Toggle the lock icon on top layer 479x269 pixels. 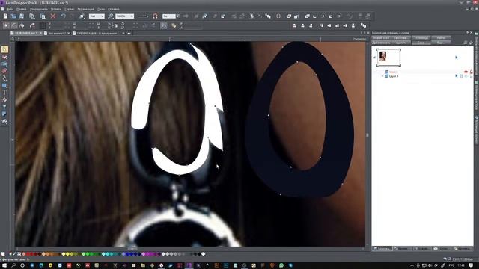click(471, 72)
